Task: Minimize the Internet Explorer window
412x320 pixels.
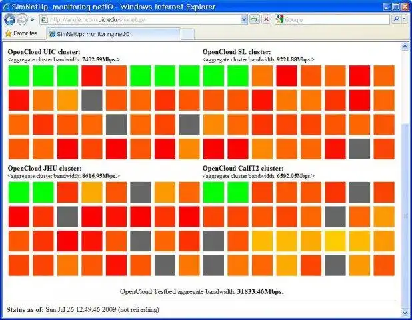Action: [387, 7]
